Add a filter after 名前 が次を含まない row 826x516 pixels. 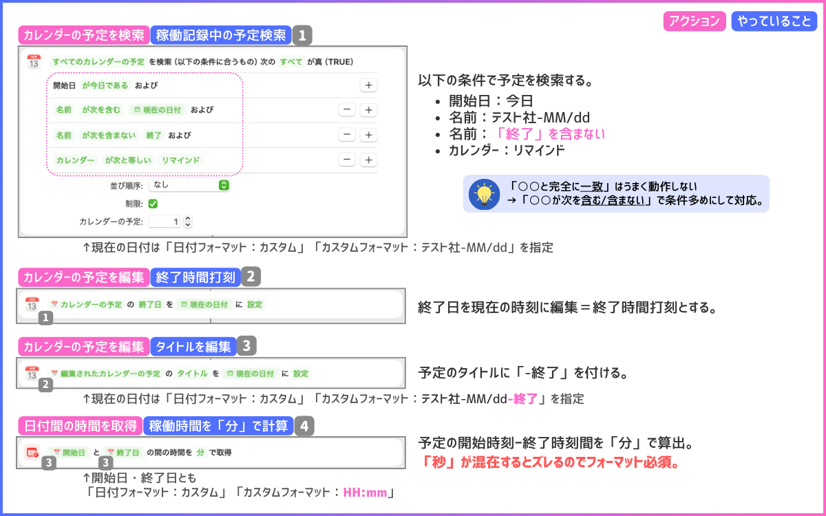[369, 135]
